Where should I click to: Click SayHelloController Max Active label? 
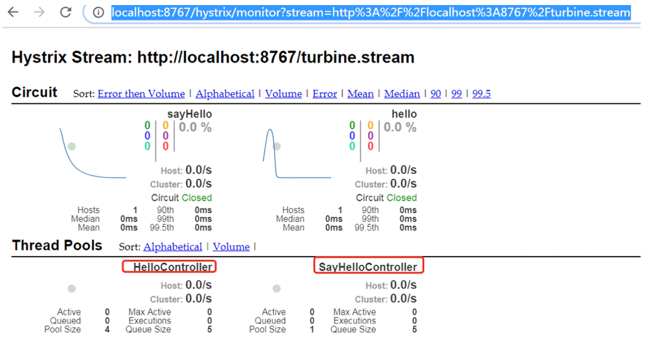(x=354, y=312)
